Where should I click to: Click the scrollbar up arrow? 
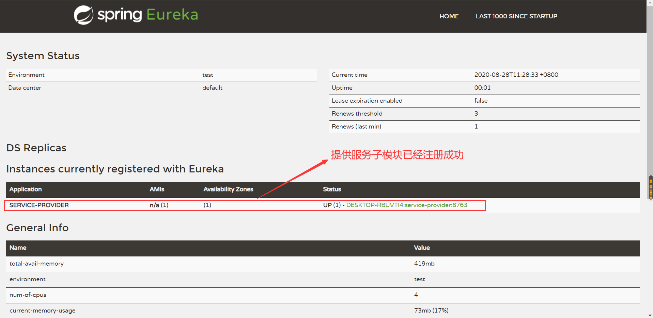[650, 2]
